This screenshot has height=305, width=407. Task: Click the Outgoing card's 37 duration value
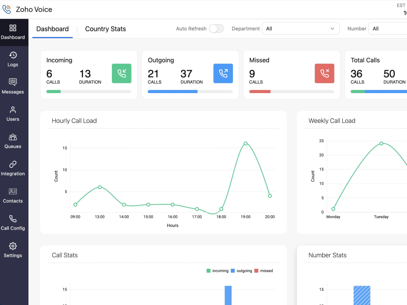pyautogui.click(x=186, y=74)
